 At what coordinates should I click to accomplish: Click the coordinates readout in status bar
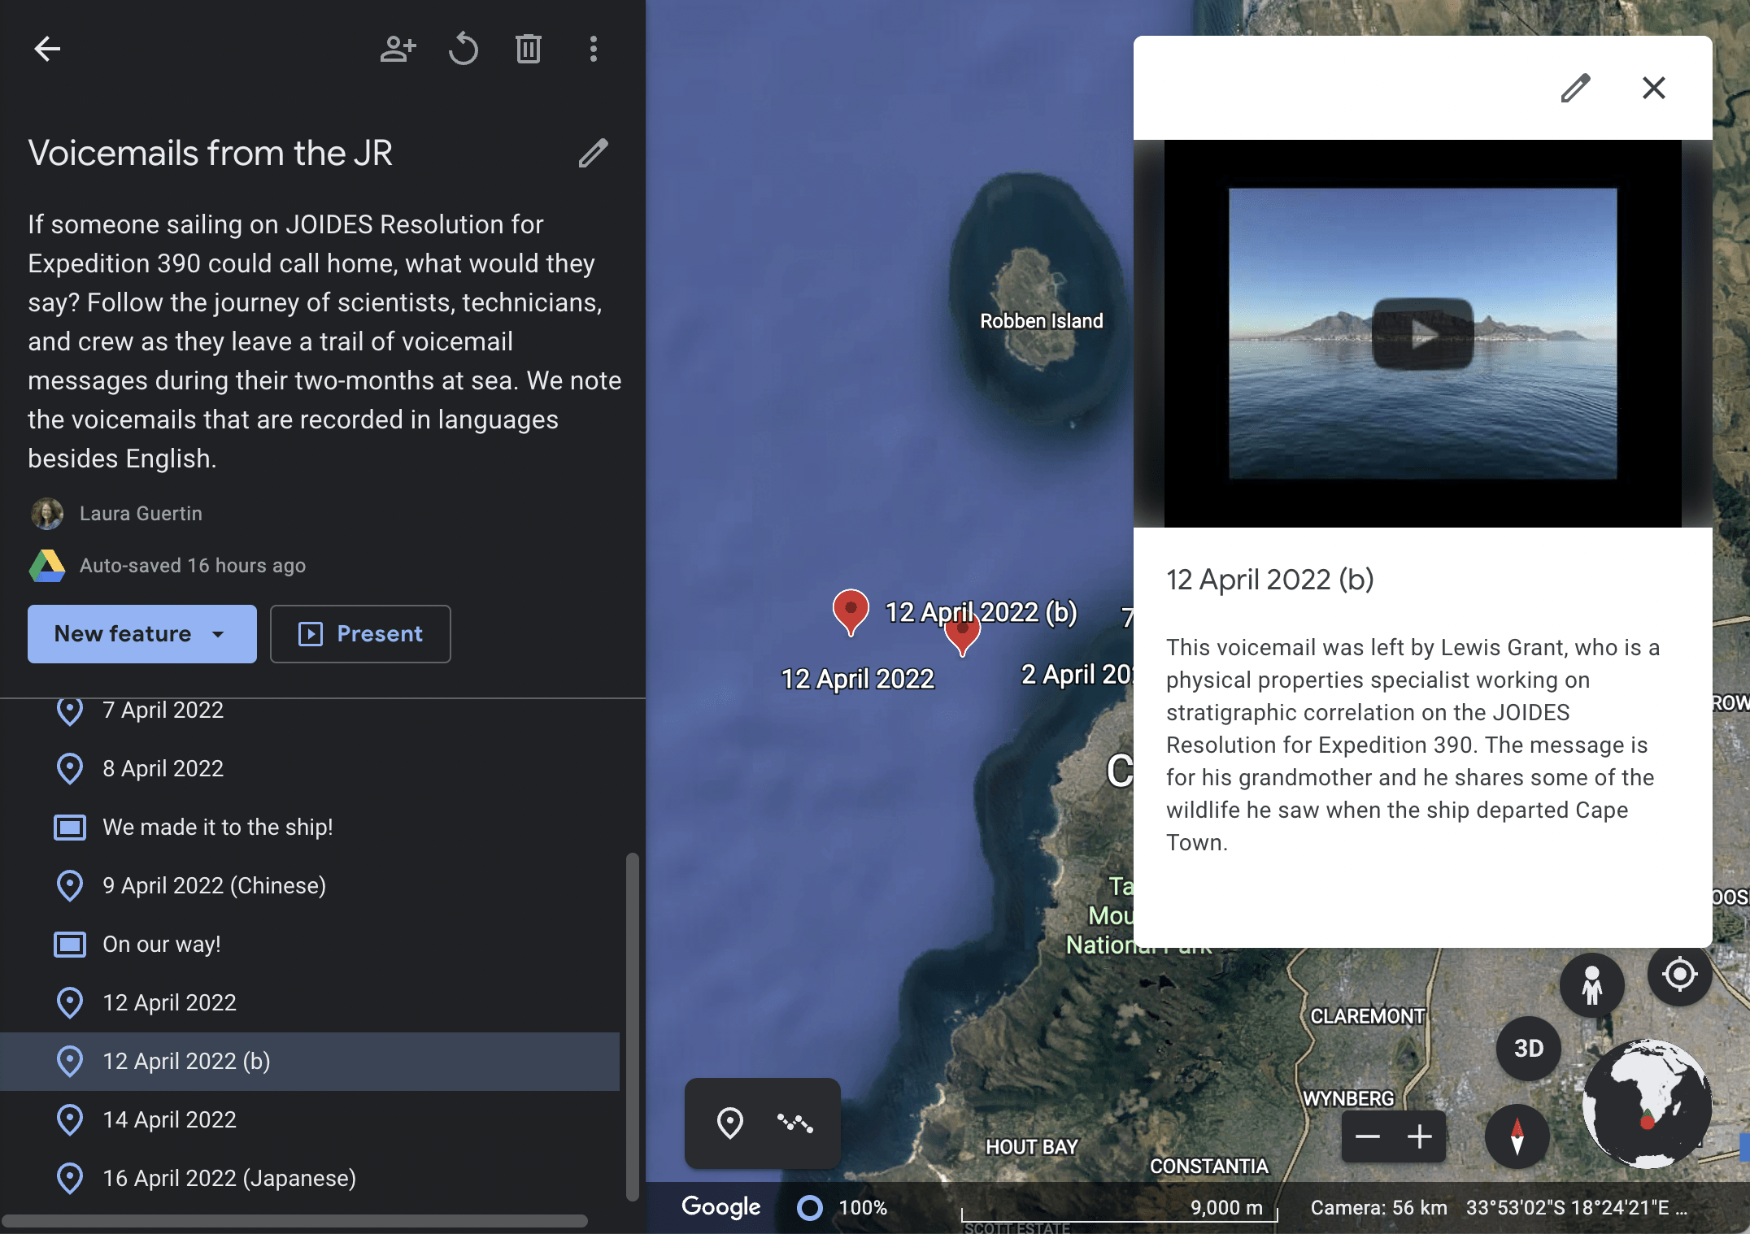coord(1576,1208)
